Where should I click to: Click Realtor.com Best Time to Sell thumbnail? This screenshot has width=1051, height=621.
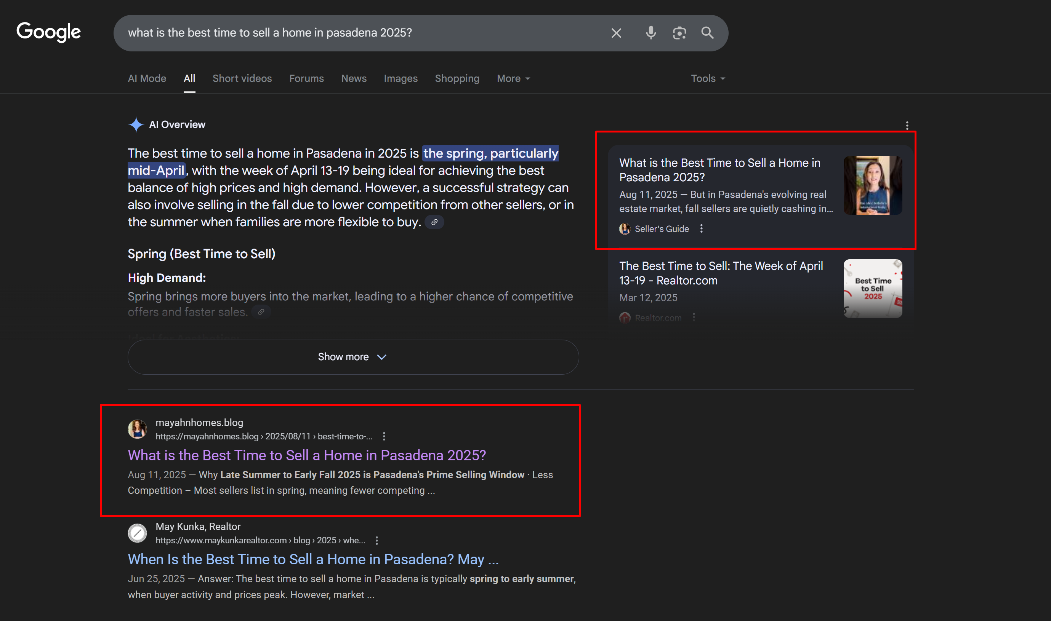point(872,288)
